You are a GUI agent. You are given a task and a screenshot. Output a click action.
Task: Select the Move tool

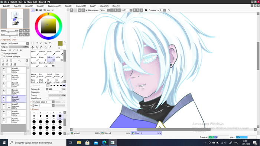pos(33,47)
